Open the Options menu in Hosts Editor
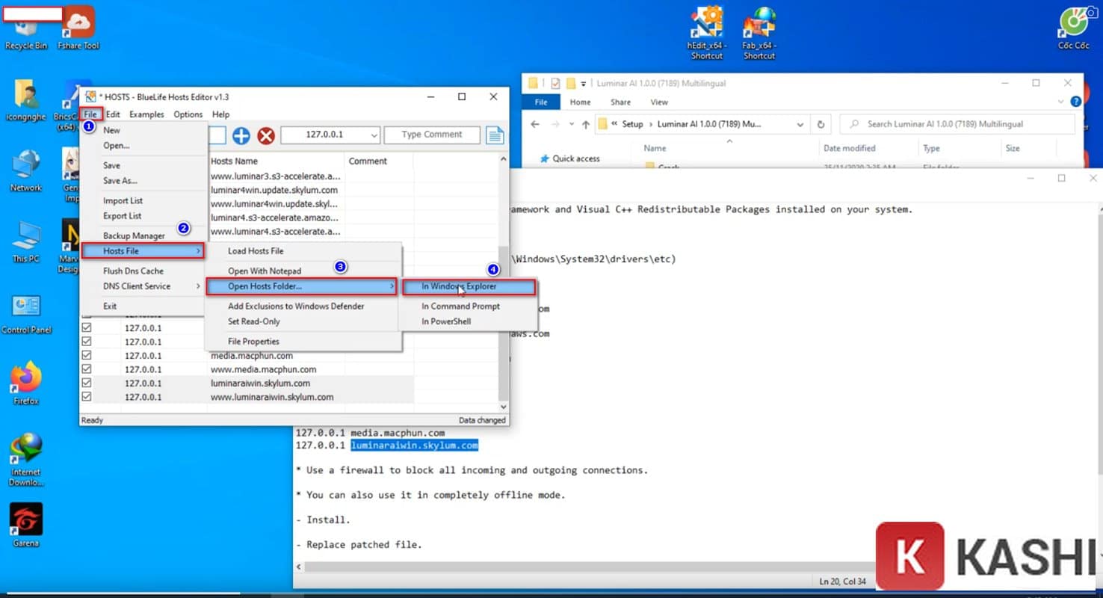Screen dimensions: 1103x598 click(188, 114)
